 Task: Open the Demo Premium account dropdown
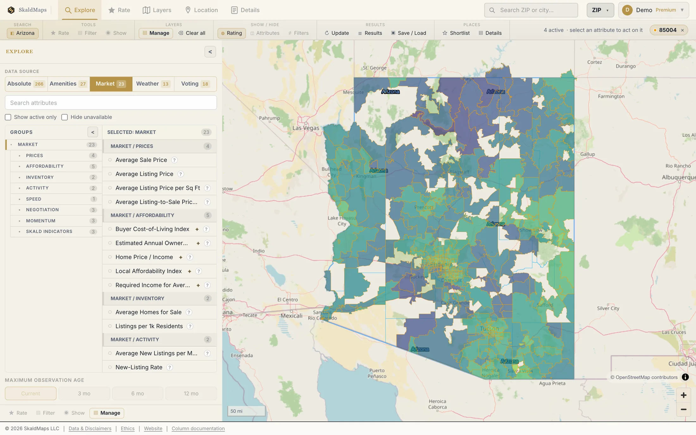click(x=654, y=10)
